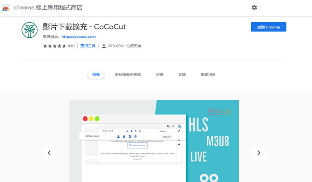The height and width of the screenshot is (182, 312).
Task: Open the 相關項目 tab
Action: point(208,74)
